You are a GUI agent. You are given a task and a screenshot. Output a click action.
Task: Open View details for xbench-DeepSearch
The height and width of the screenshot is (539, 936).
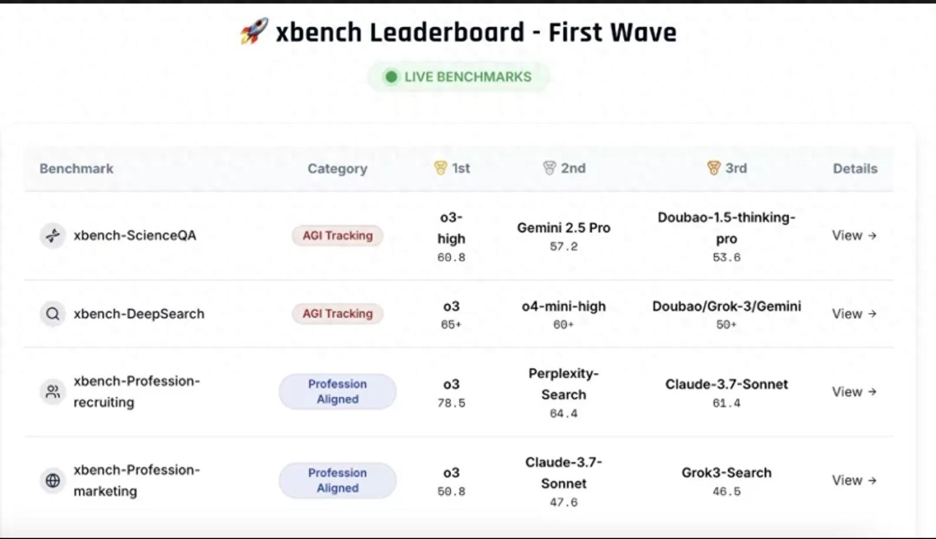click(854, 314)
